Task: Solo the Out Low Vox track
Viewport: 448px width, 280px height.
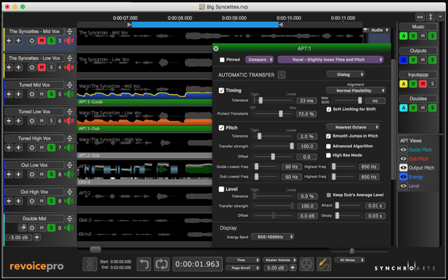Action: click(51, 175)
